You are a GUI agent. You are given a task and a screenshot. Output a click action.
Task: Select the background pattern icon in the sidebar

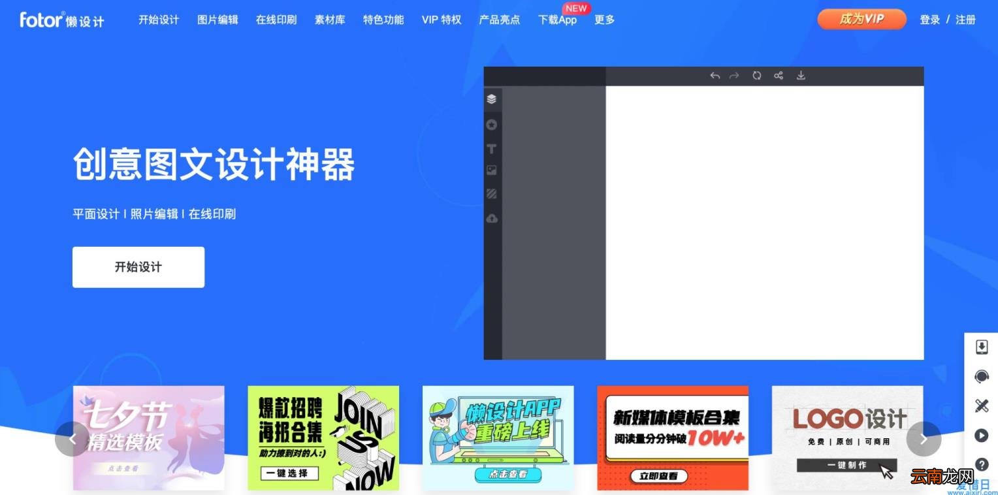(492, 194)
